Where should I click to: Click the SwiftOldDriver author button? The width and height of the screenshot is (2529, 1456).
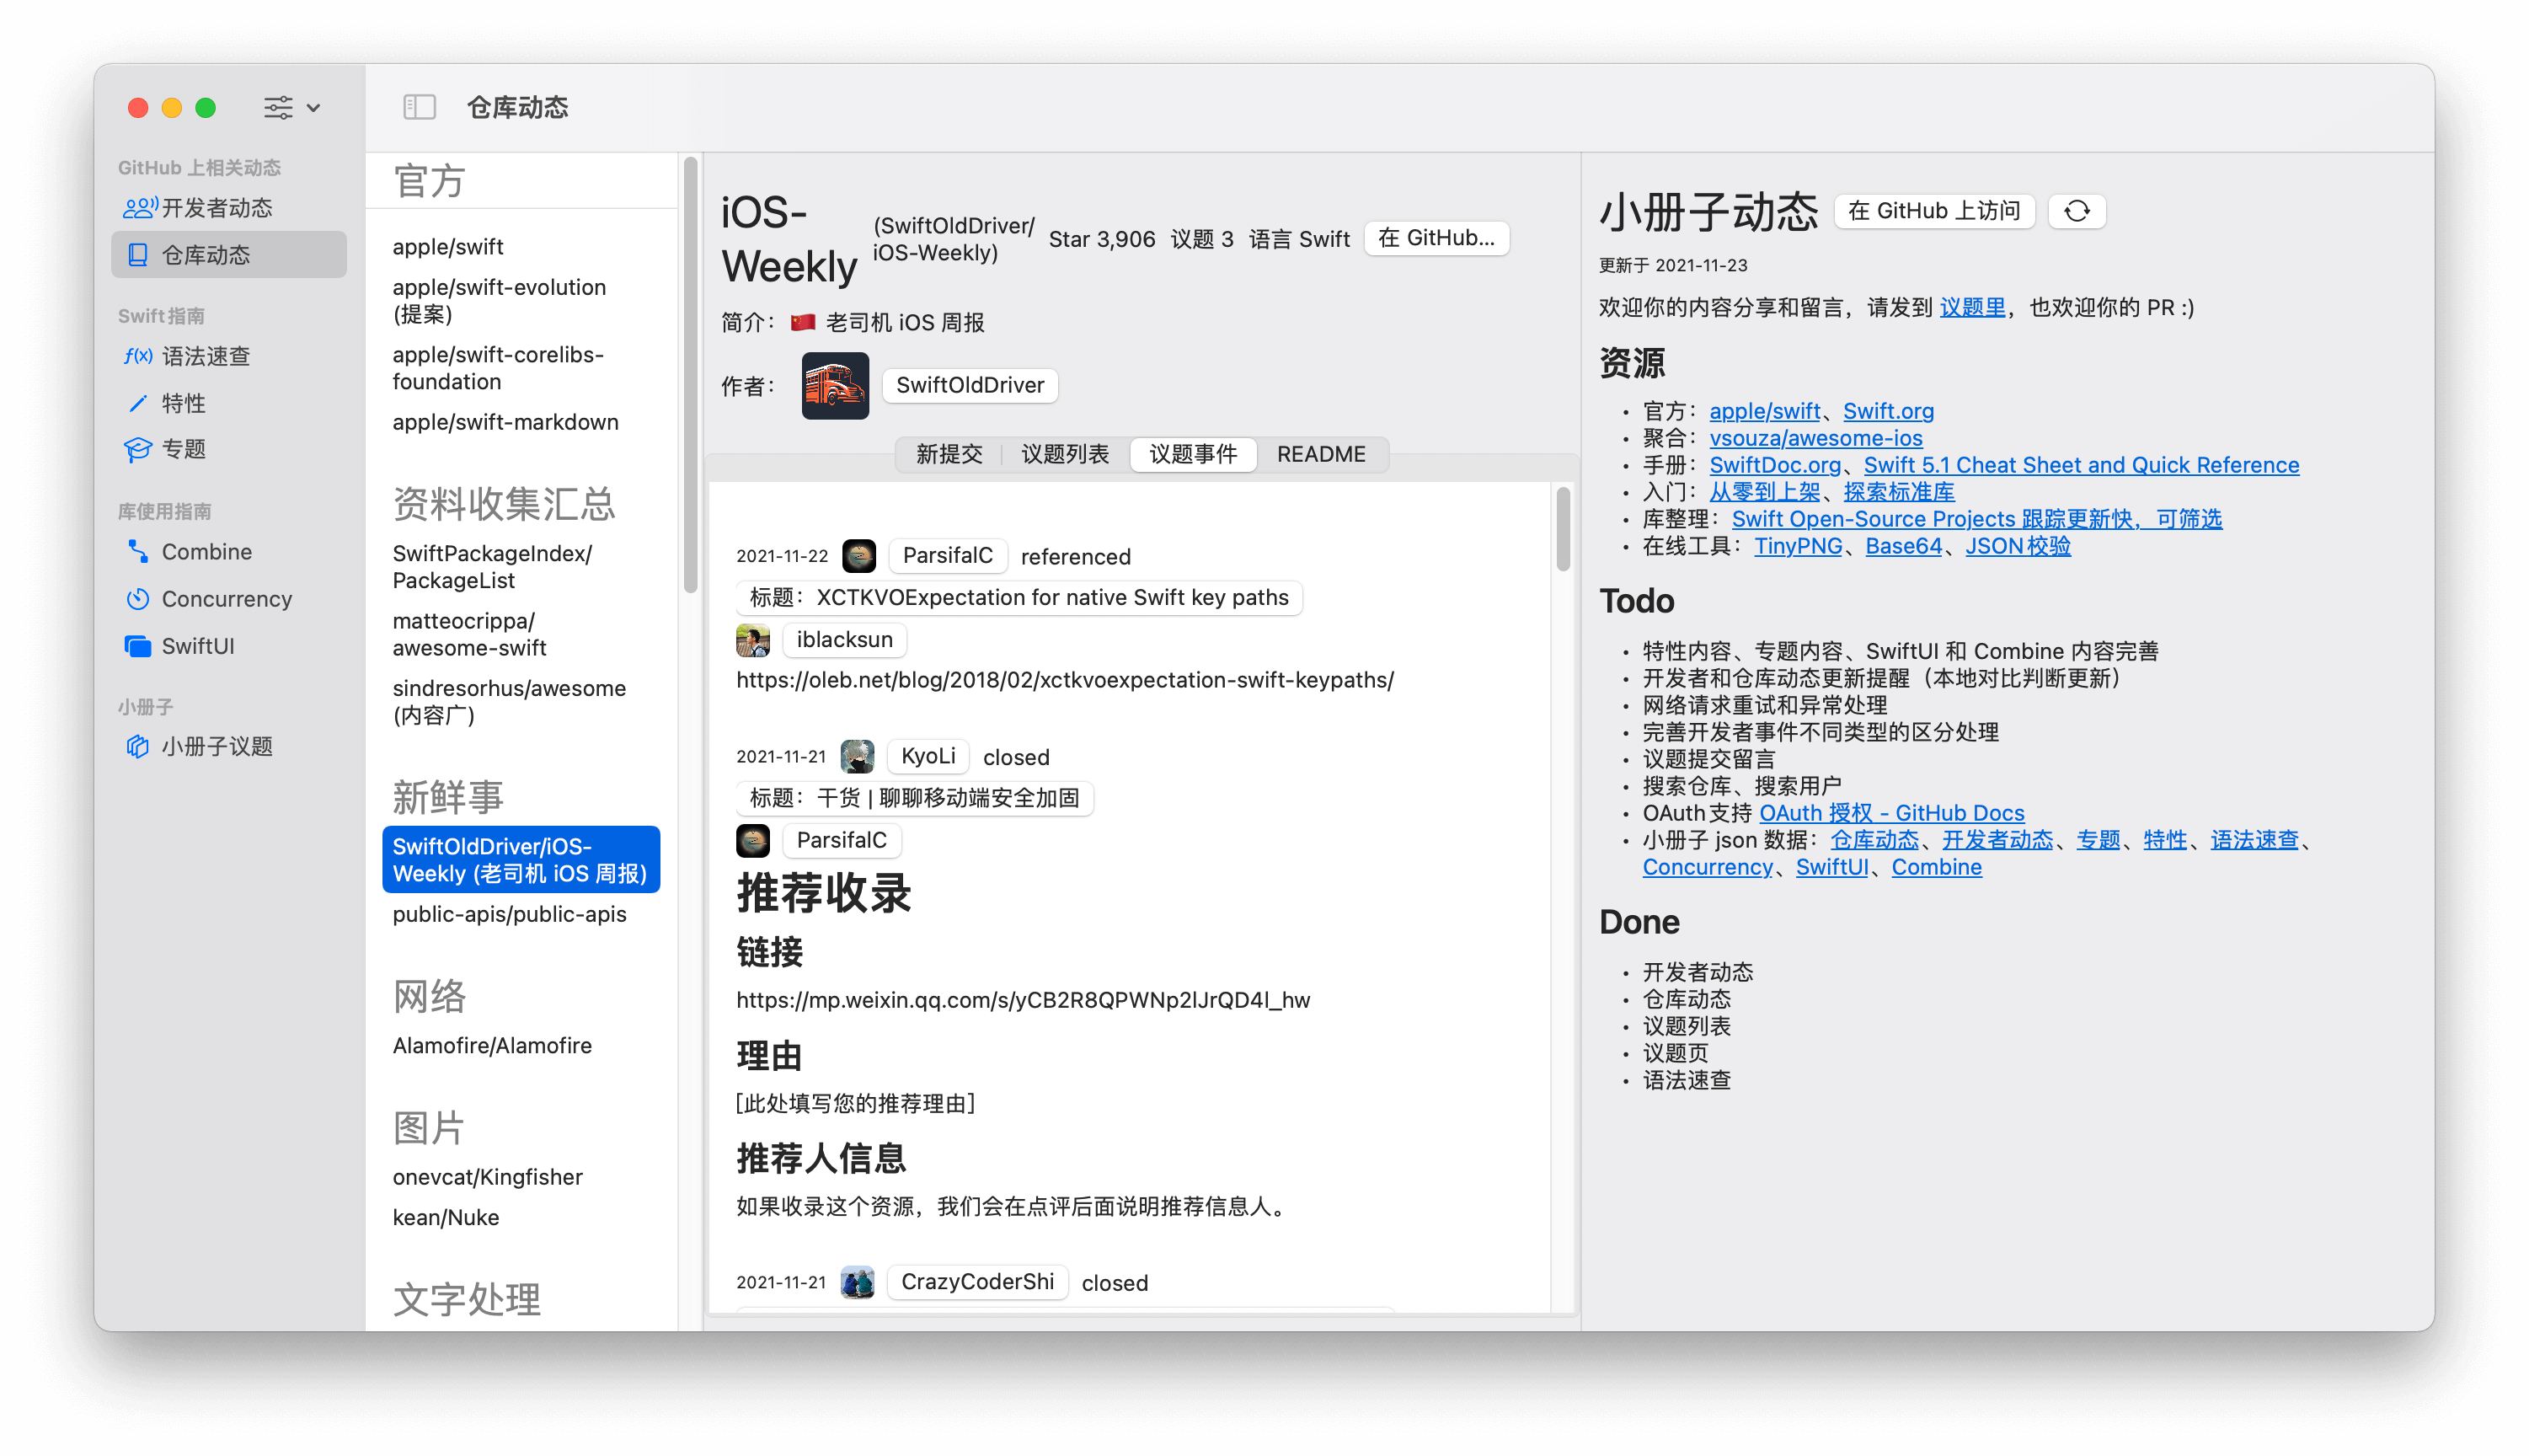(x=970, y=385)
